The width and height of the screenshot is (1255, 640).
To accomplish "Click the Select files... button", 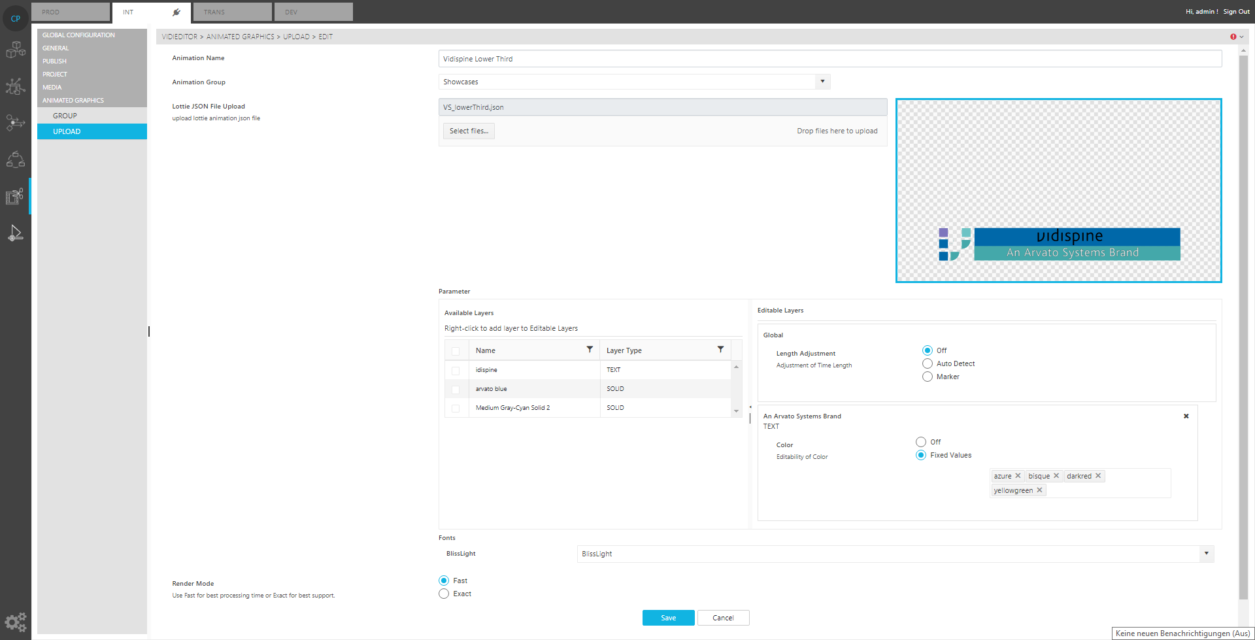I will (x=469, y=131).
